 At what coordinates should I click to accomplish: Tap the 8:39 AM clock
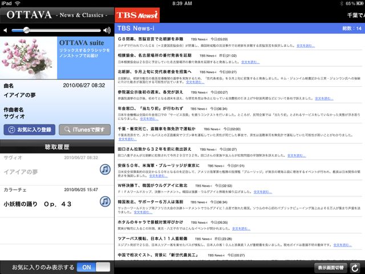click(182, 3)
